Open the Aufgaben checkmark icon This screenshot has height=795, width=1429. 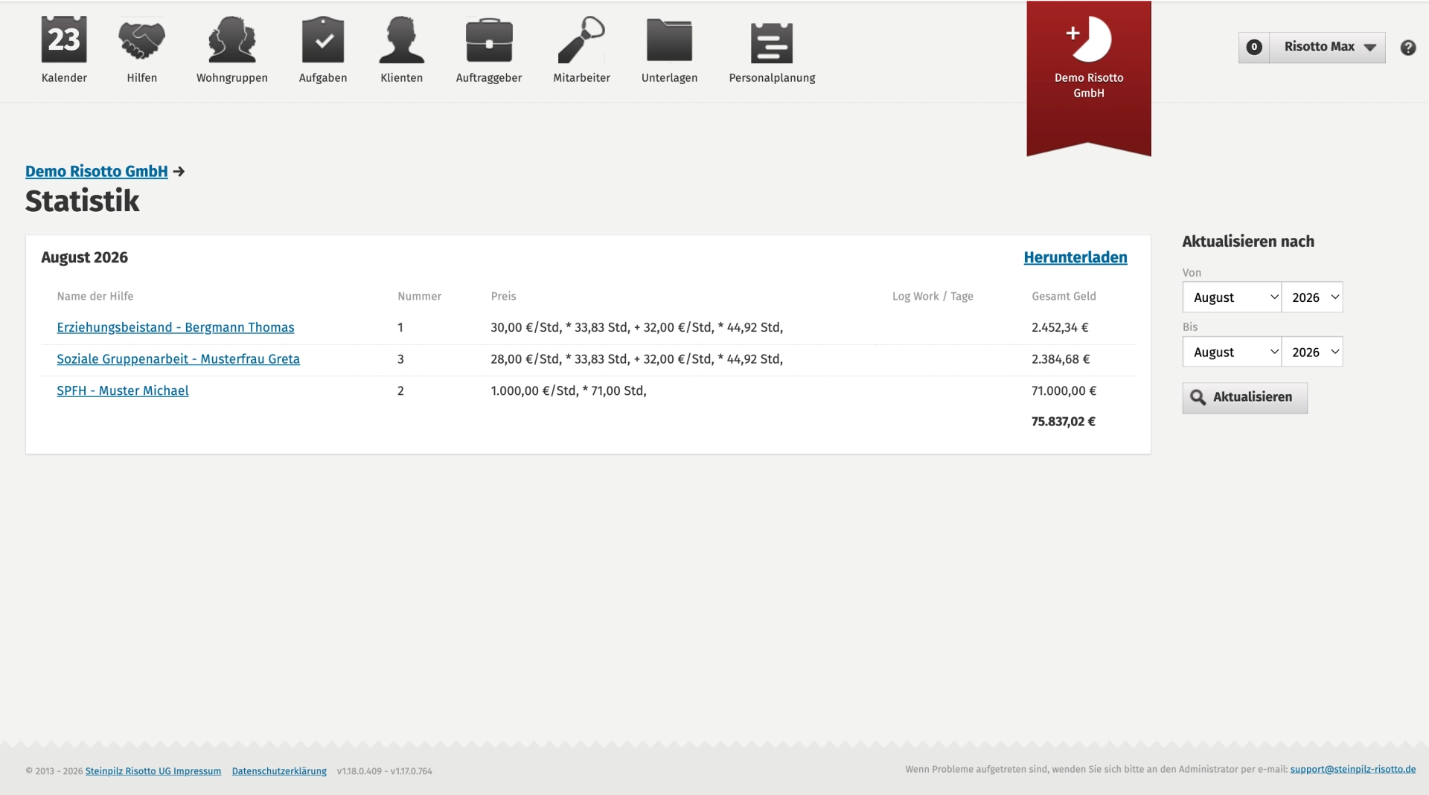tap(323, 39)
